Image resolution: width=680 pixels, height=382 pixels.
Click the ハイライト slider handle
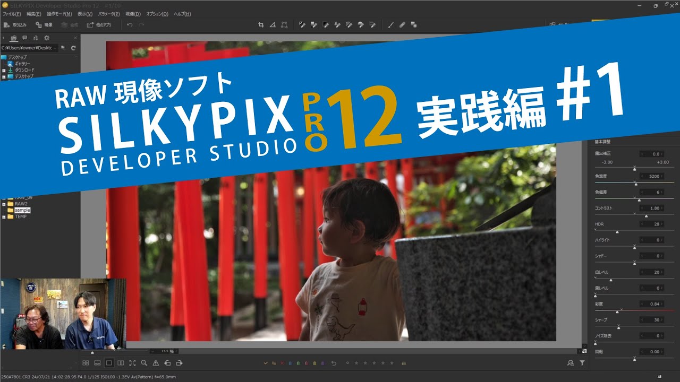click(x=634, y=247)
